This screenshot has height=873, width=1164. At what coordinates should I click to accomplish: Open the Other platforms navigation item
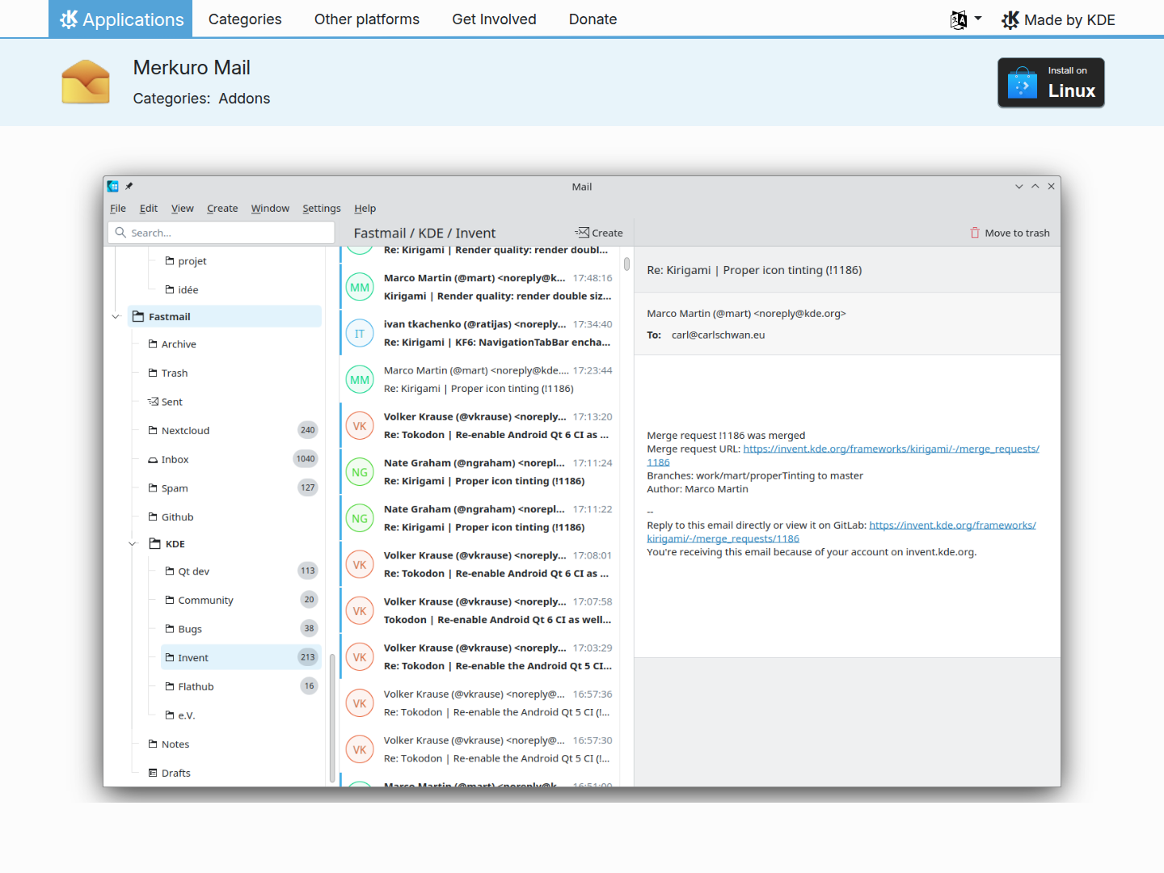[367, 19]
